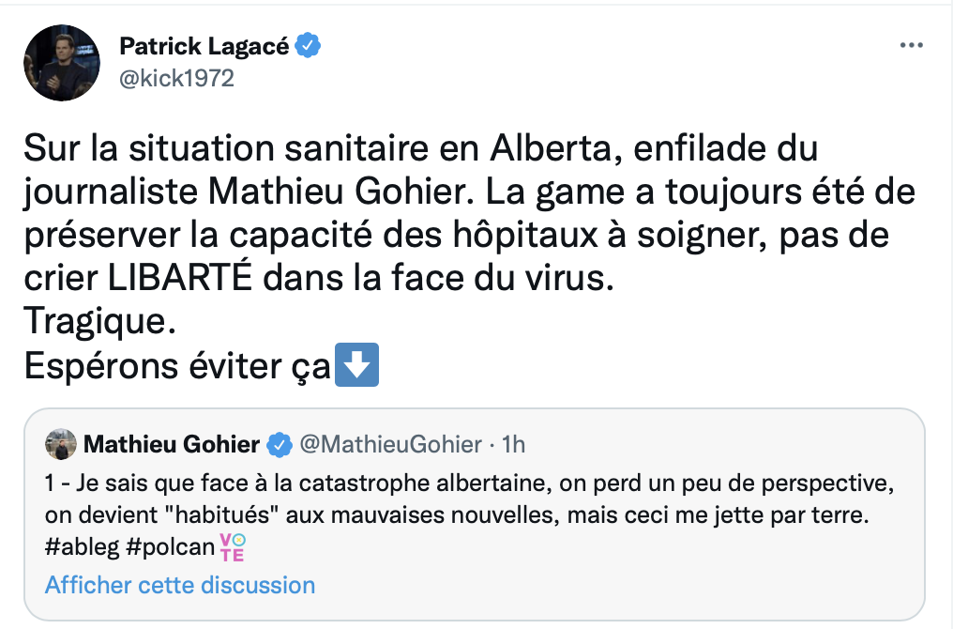953x629 pixels.
Task: Click the 1h timestamp on quoted tweet
Action: (514, 445)
